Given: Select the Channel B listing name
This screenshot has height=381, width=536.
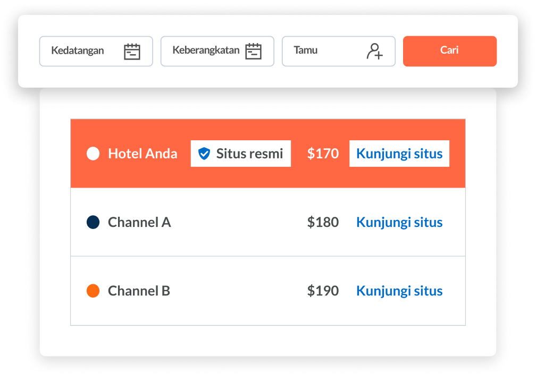Looking at the screenshot, I should 139,291.
